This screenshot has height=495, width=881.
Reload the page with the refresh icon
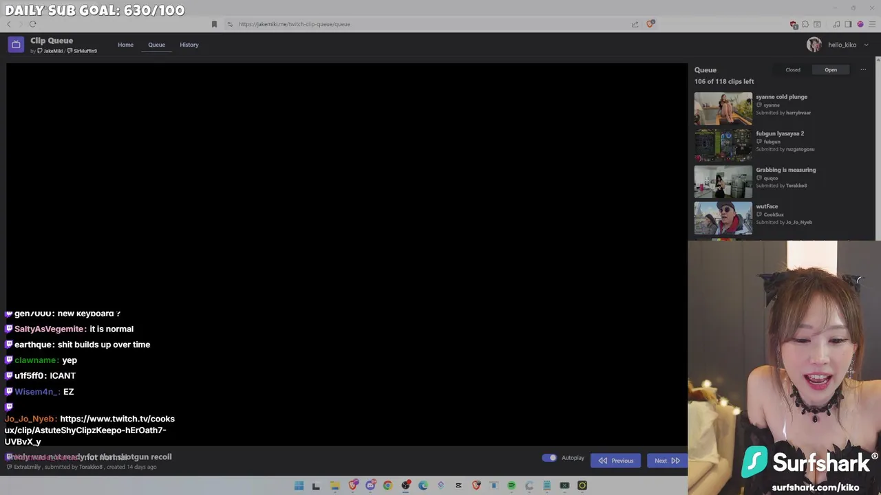pos(32,24)
